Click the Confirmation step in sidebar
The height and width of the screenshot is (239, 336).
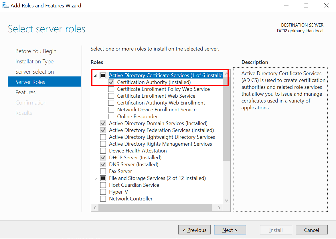pyautogui.click(x=31, y=103)
